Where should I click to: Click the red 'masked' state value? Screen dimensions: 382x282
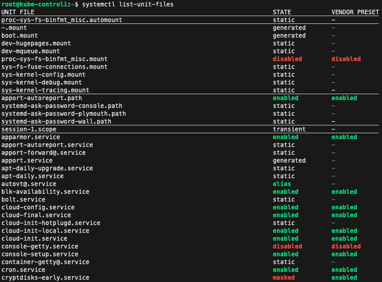point(284,277)
